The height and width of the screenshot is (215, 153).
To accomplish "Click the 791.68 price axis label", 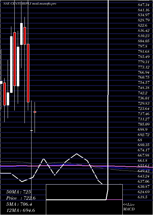I will point(144,51).
